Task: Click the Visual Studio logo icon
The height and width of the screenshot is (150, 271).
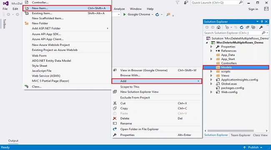Action: point(6,3)
